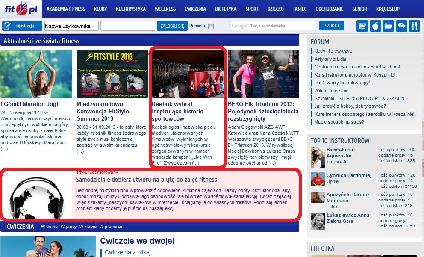This screenshot has width=424, height=257.
Task: Click the fork and knife icon
Action: point(414,26)
